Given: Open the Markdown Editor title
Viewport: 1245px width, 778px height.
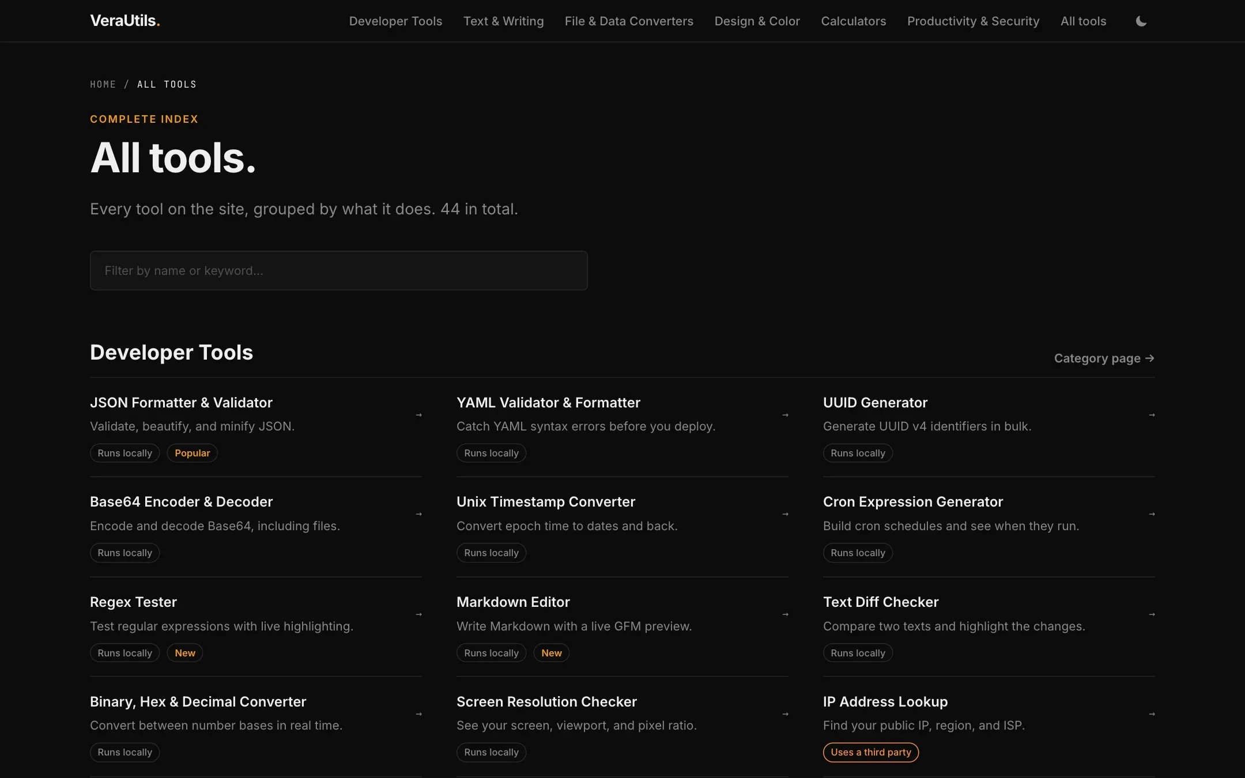Looking at the screenshot, I should tap(513, 602).
